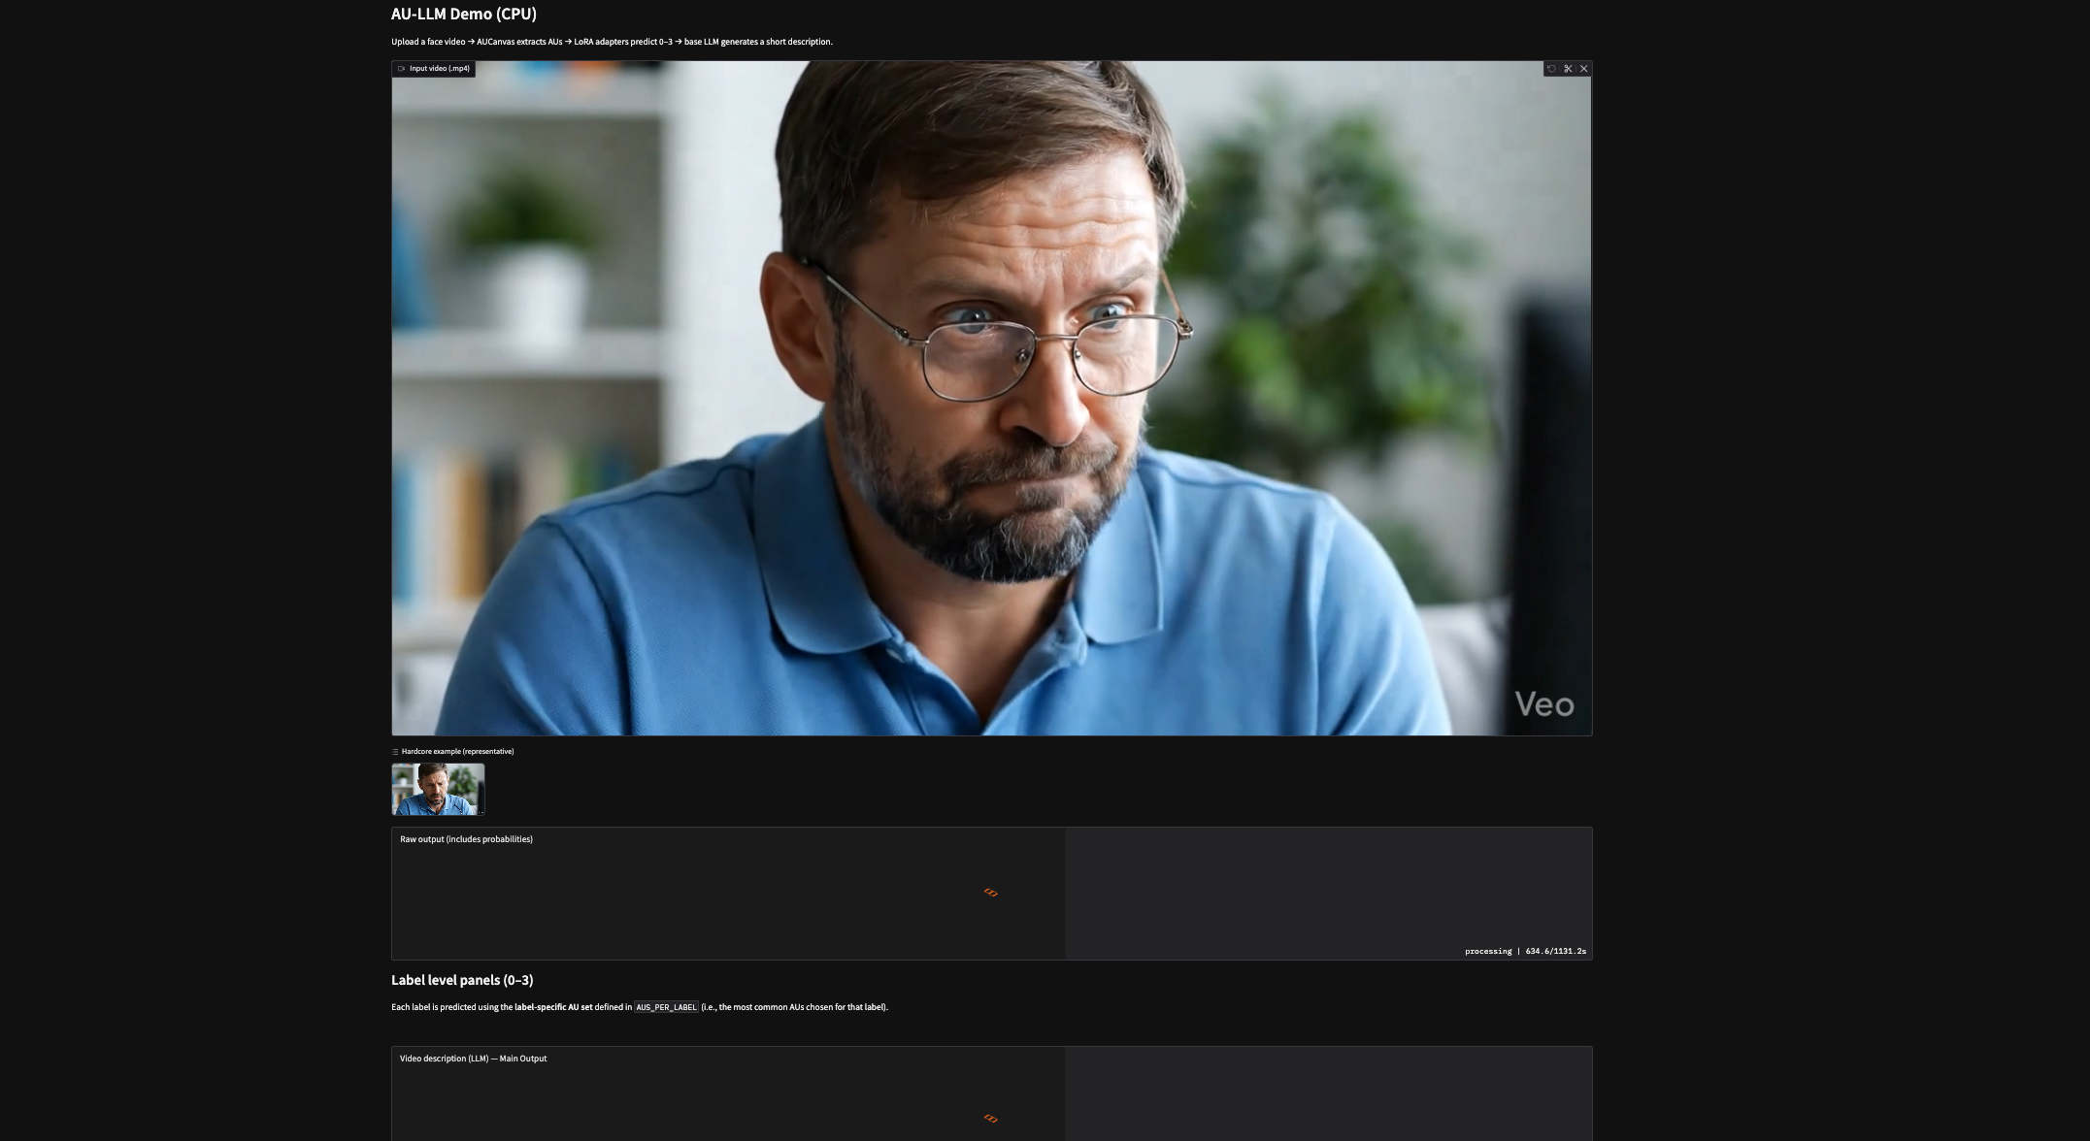Click the AUS_PER_LABEL code snippet
The image size is (2090, 1141).
[x=666, y=1008]
